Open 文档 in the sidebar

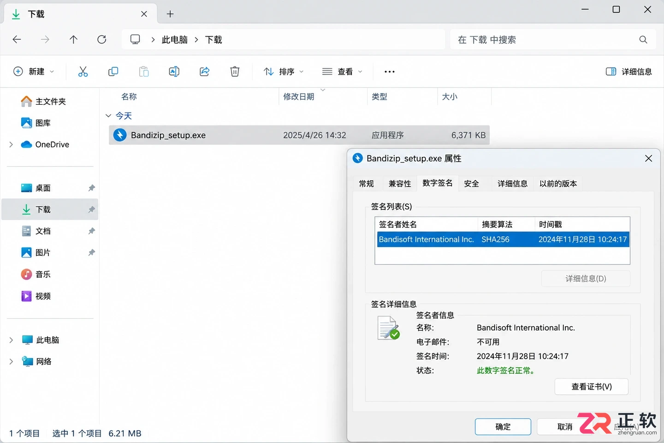pos(36,231)
